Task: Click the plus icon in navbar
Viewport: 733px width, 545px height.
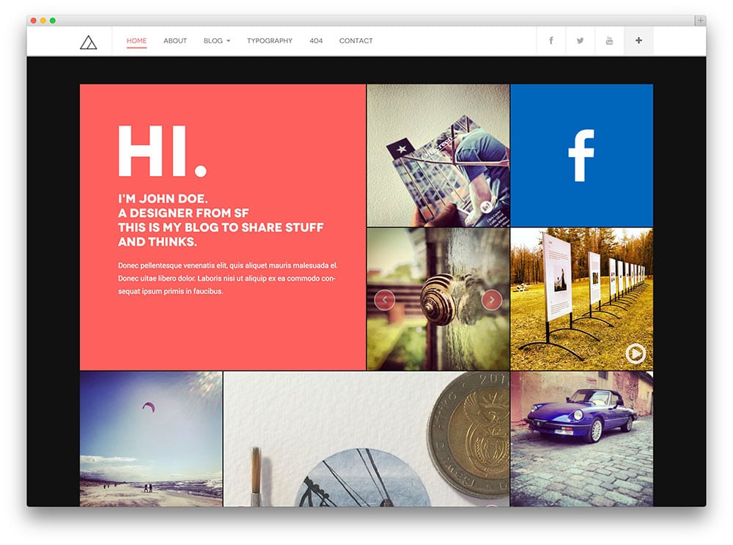Action: (x=638, y=40)
